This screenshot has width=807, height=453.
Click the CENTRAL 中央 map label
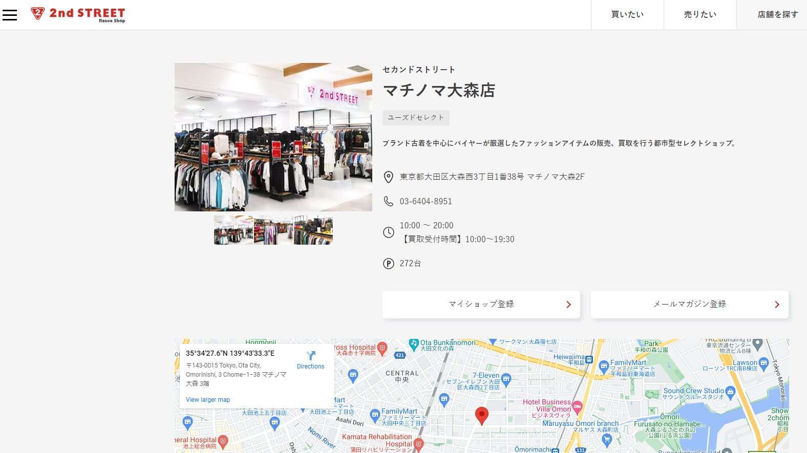pyautogui.click(x=402, y=376)
